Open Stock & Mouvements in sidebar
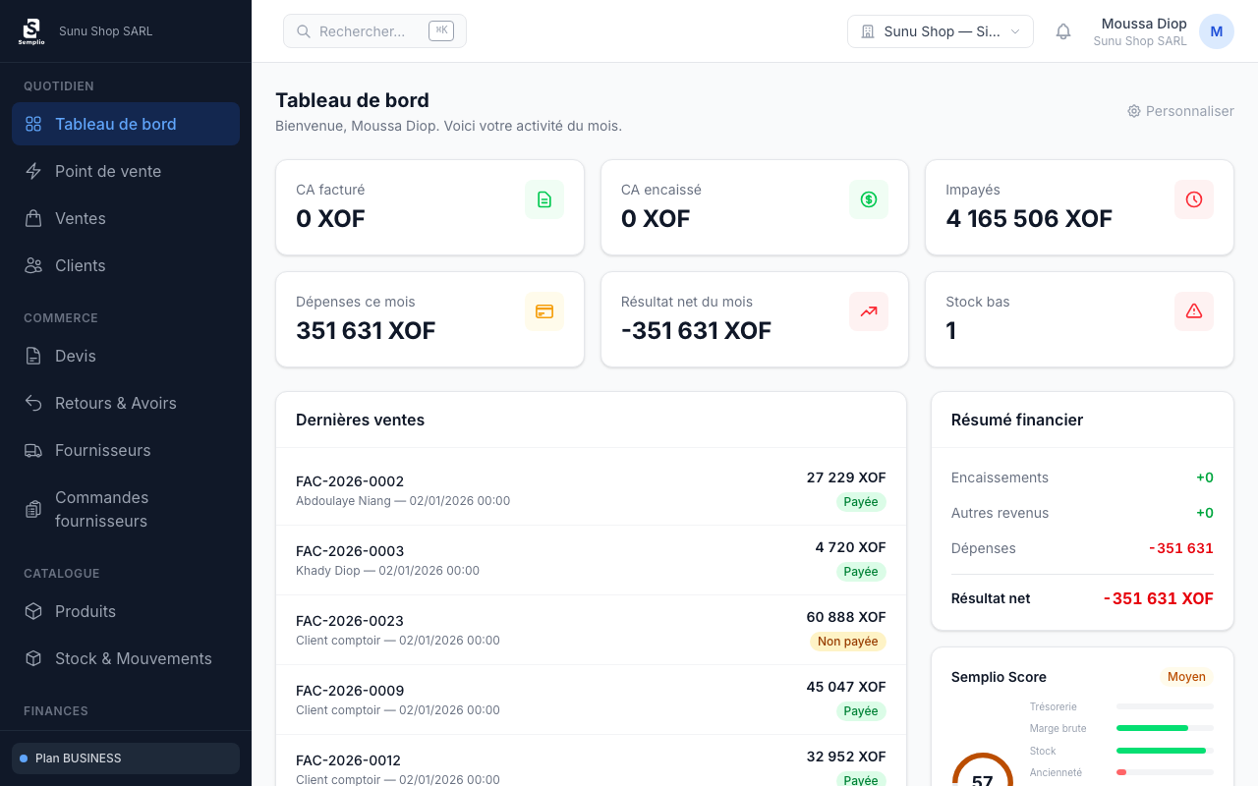 [133, 658]
